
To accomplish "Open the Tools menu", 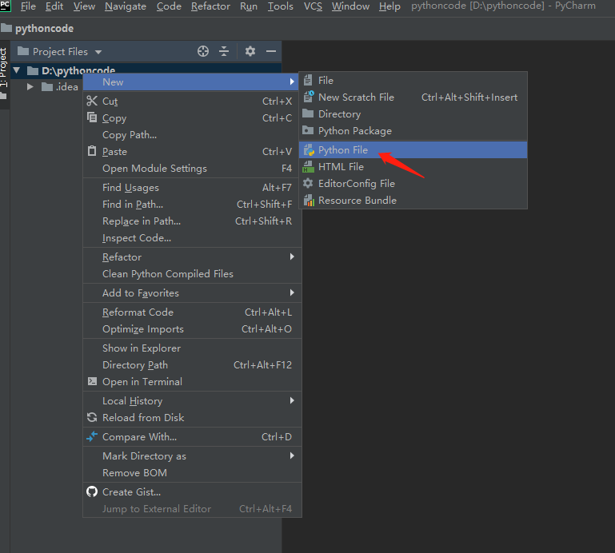I will [x=281, y=6].
